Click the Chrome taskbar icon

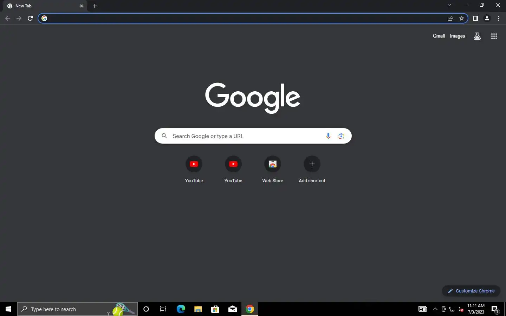click(x=250, y=309)
